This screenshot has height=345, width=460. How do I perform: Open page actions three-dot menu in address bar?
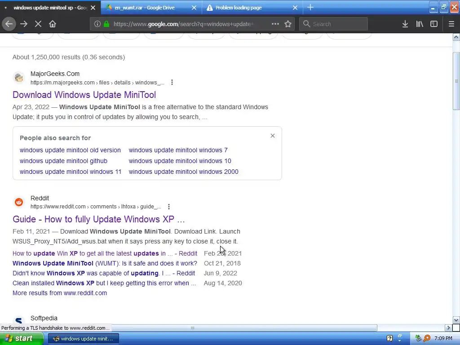(275, 24)
